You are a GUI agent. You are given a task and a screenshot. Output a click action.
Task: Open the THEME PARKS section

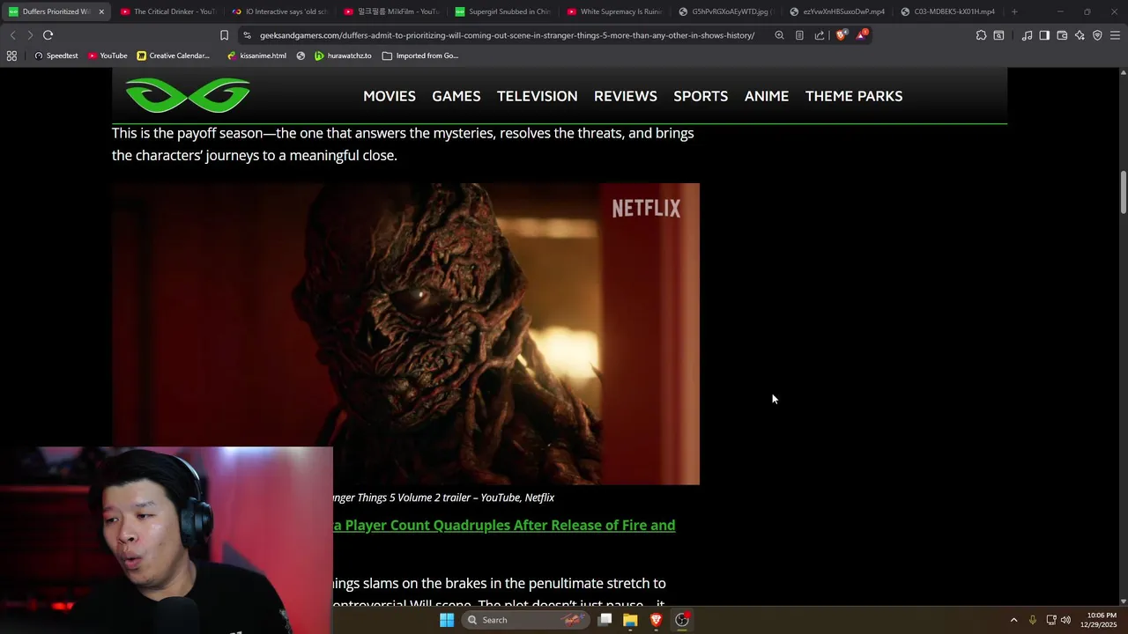tap(854, 96)
